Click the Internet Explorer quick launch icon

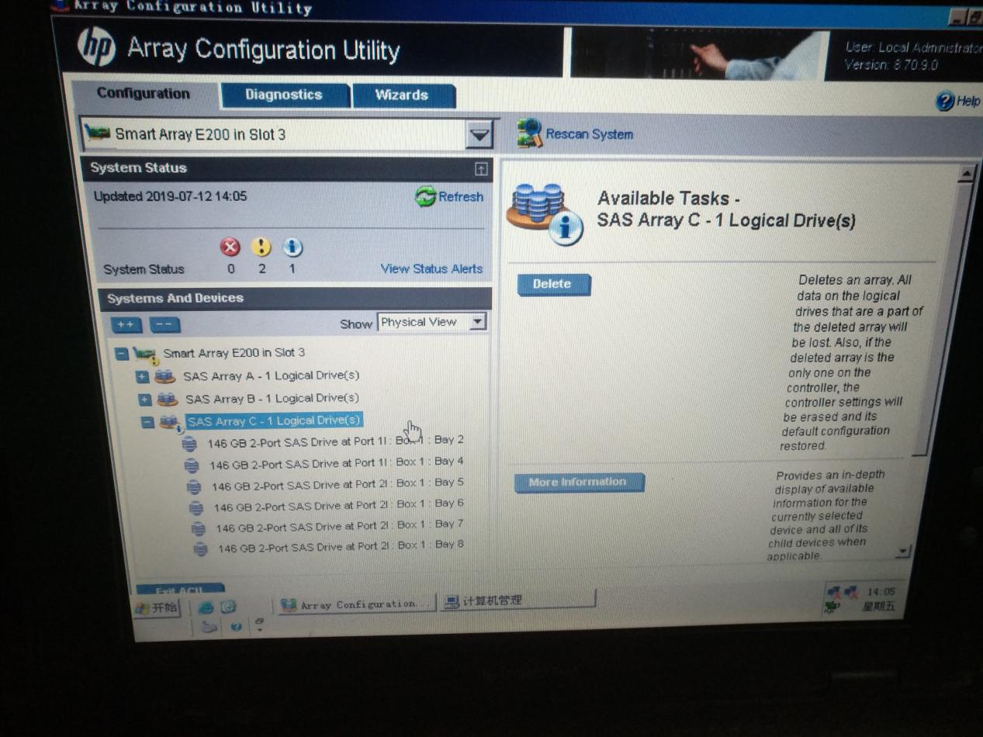tap(206, 607)
